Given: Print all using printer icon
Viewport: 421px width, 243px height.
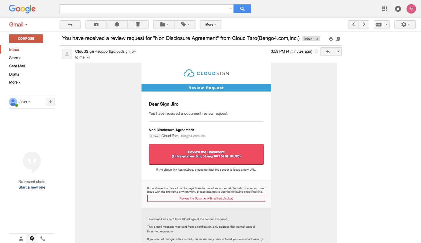Looking at the screenshot, I should click(x=331, y=39).
